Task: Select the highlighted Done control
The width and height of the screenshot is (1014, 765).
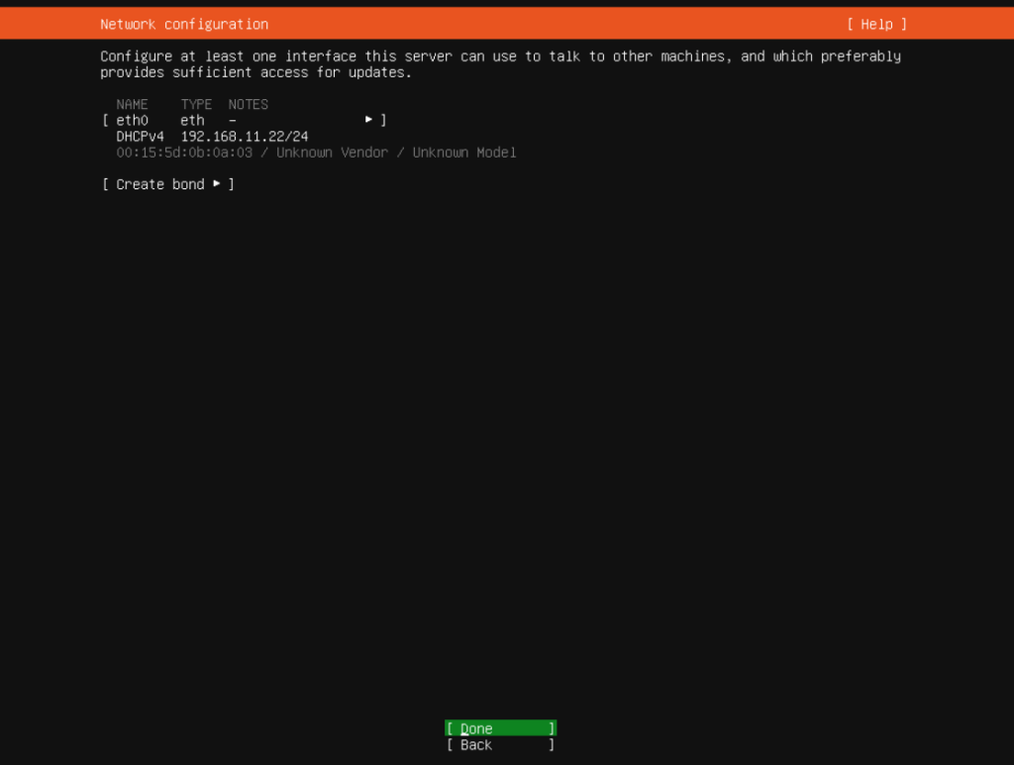Action: click(x=499, y=728)
